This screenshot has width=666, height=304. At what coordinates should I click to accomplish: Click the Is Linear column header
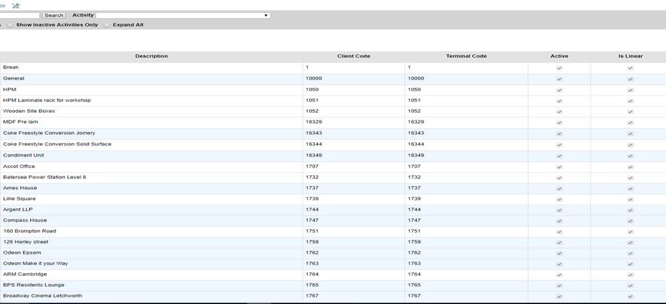click(630, 56)
